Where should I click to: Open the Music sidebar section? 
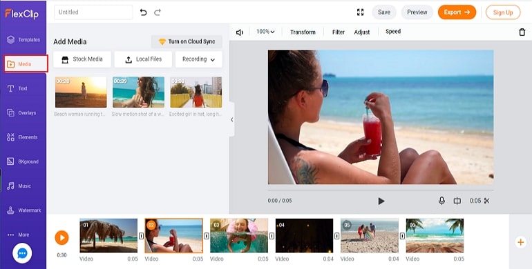(x=19, y=186)
